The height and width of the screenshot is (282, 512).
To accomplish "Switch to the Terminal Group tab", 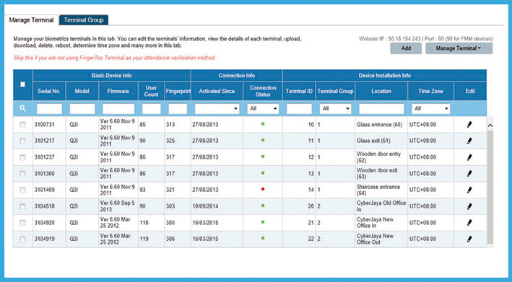I will tap(84, 20).
